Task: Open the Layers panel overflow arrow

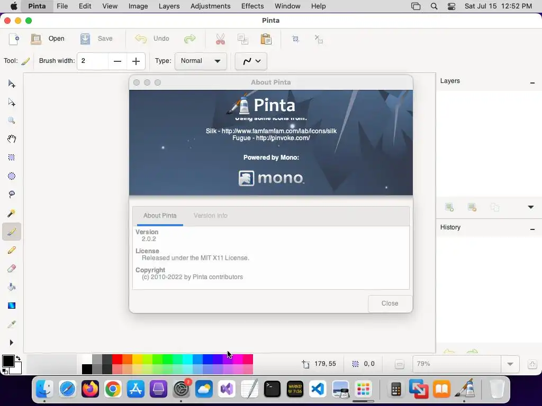Action: tap(530, 207)
